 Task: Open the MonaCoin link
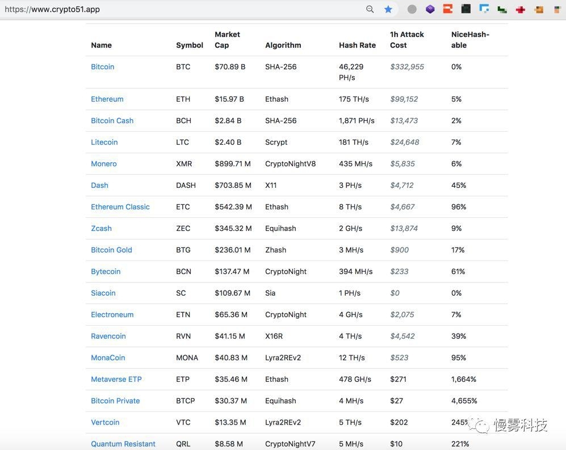[x=108, y=358]
